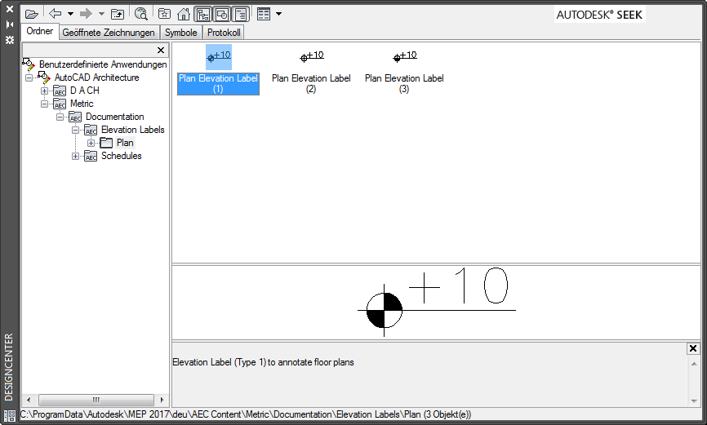Click the Views list icon
This screenshot has height=425, width=707.
pyautogui.click(x=264, y=14)
